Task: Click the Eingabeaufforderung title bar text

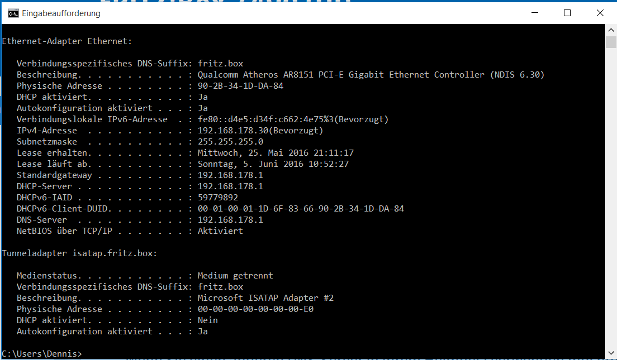Action: point(61,13)
